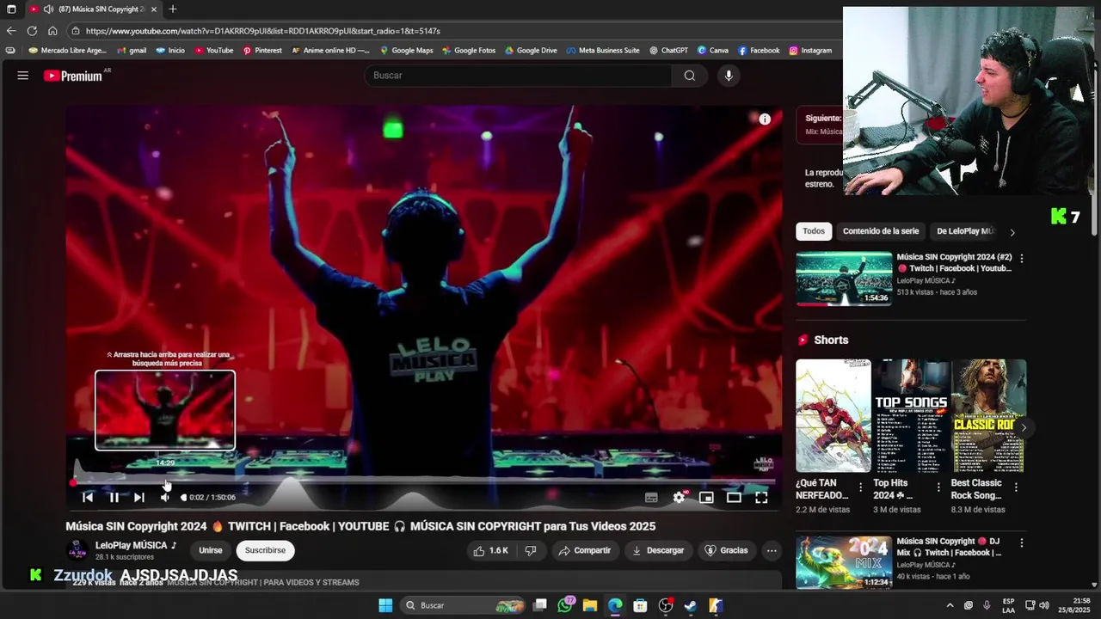Open options for Best Classic Rock short
Image resolution: width=1101 pixels, height=619 pixels.
[x=1016, y=487]
